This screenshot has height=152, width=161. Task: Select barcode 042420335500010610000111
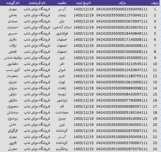(x=122, y=82)
